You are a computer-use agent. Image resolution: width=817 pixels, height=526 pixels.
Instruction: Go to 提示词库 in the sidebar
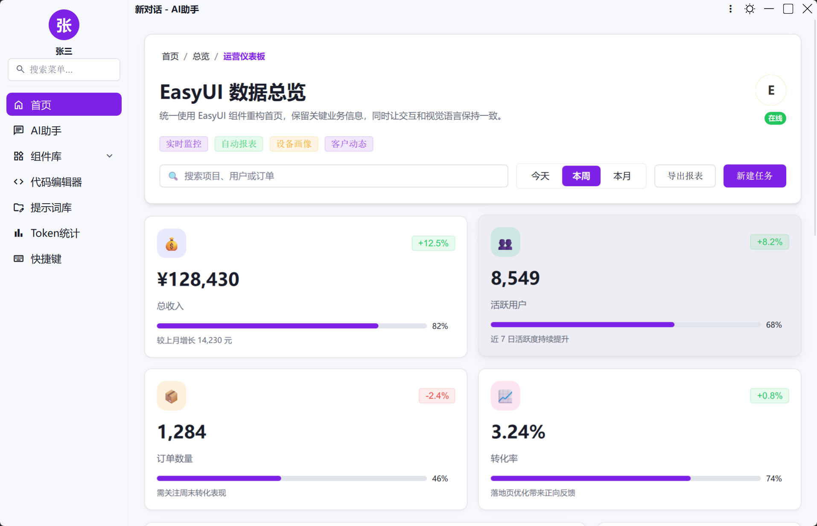[64, 207]
